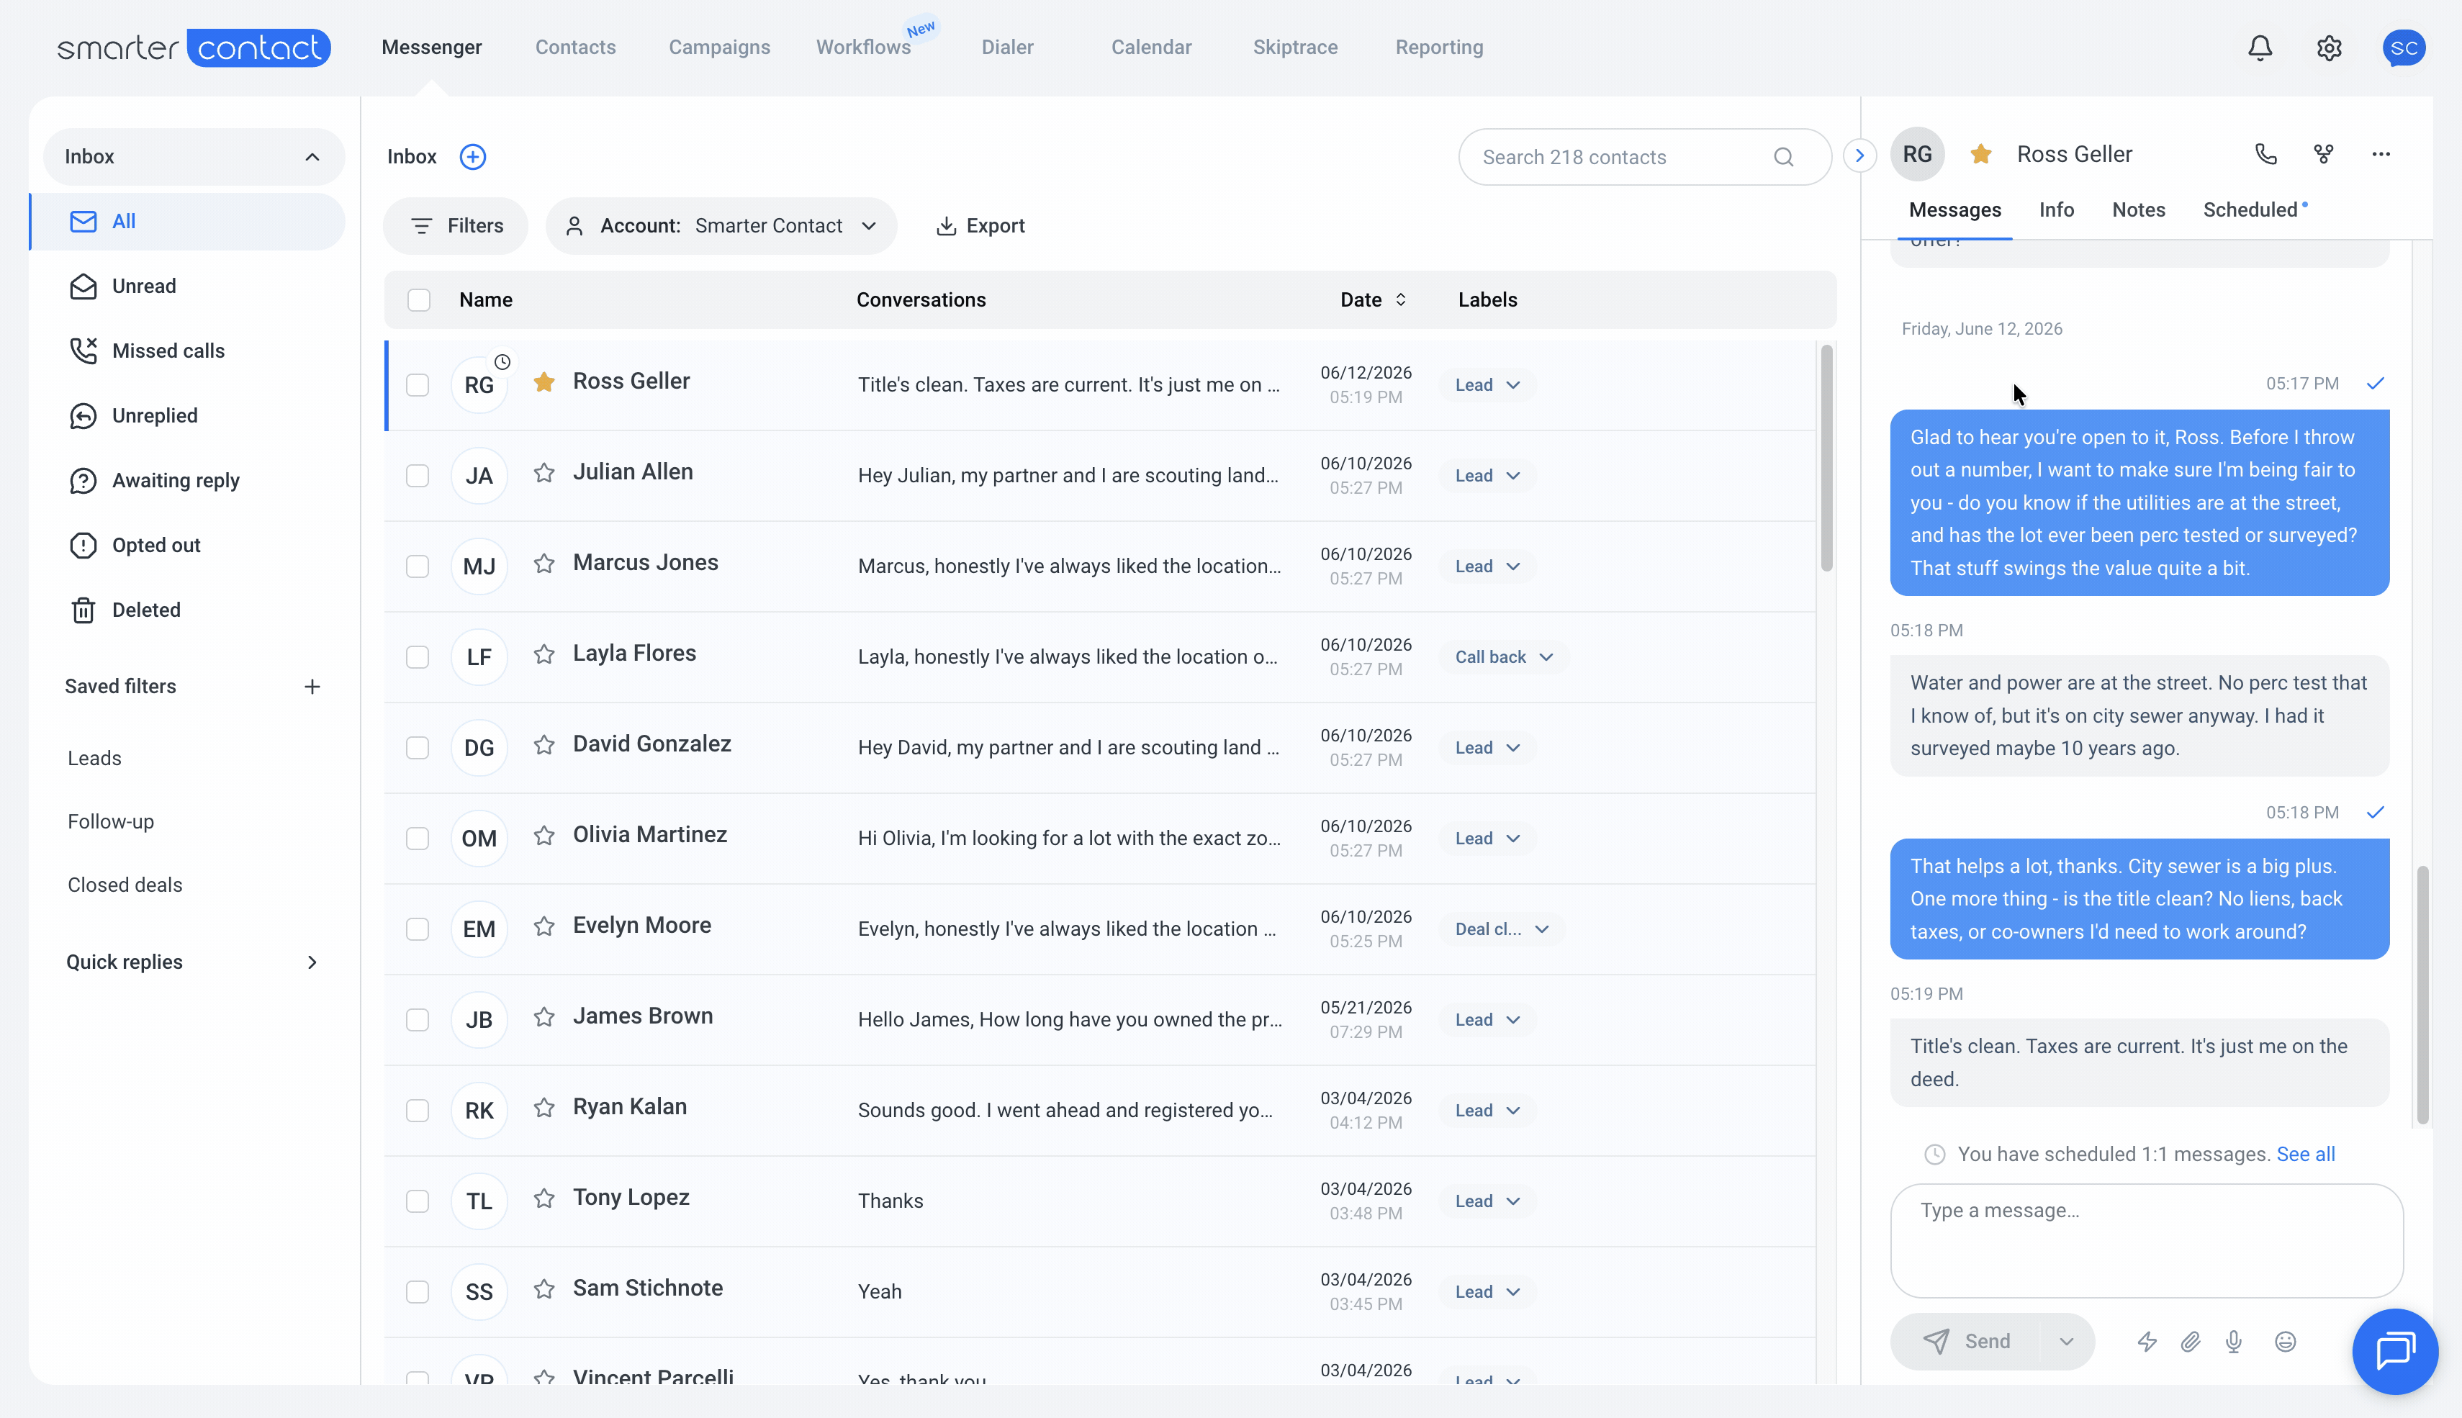Open Lead label dropdown for Sam Stichnote

pyautogui.click(x=1487, y=1291)
